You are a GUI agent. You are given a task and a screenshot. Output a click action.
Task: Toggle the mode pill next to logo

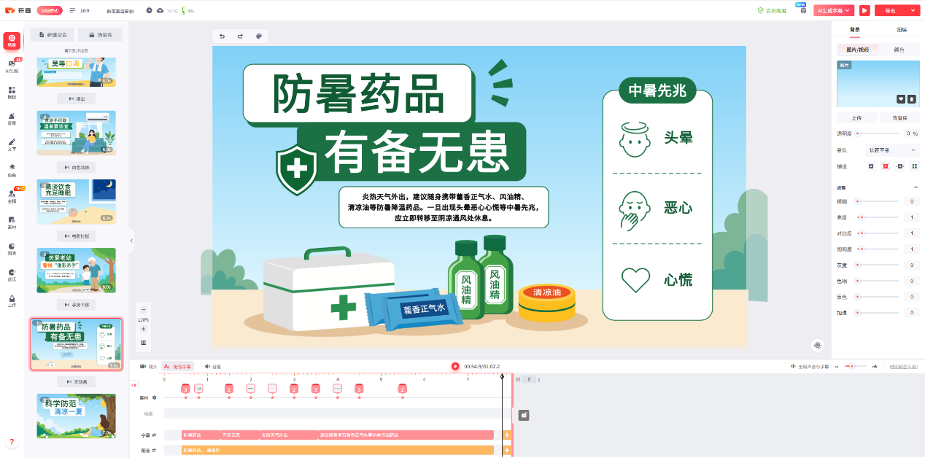(50, 10)
